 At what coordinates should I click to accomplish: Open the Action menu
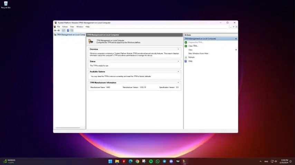(65, 27)
